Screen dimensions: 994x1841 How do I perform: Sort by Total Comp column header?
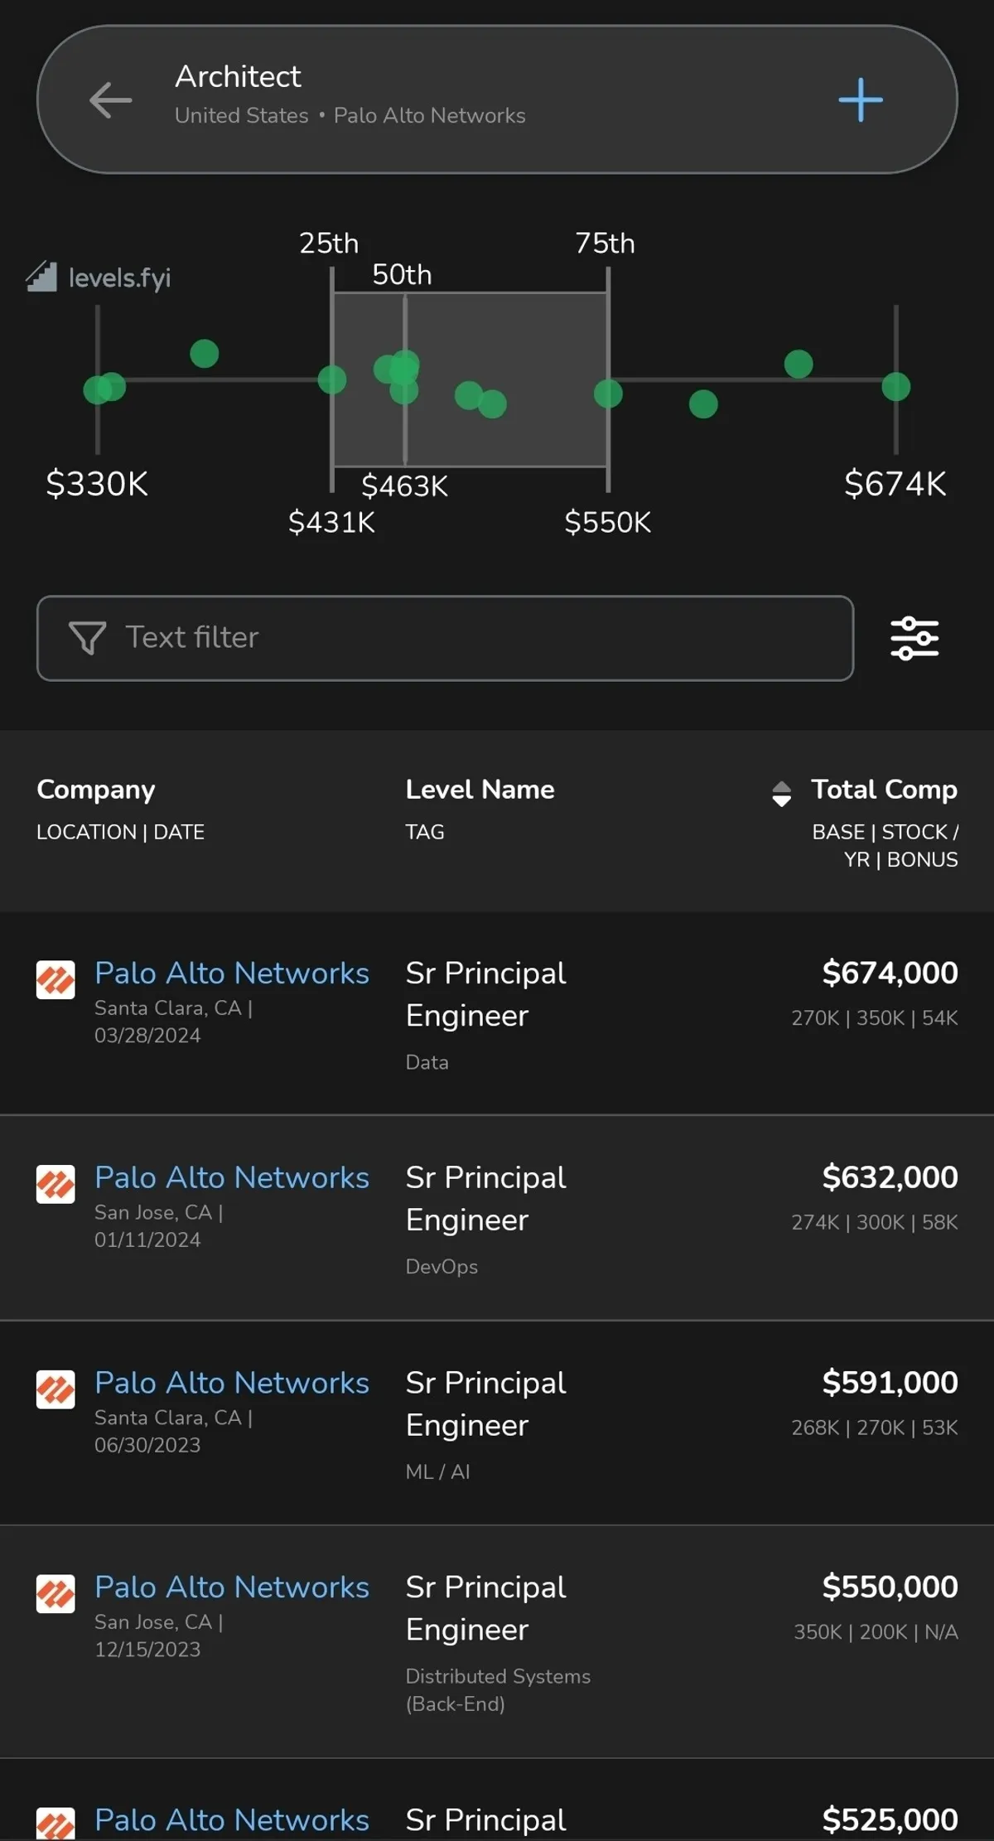click(x=884, y=790)
